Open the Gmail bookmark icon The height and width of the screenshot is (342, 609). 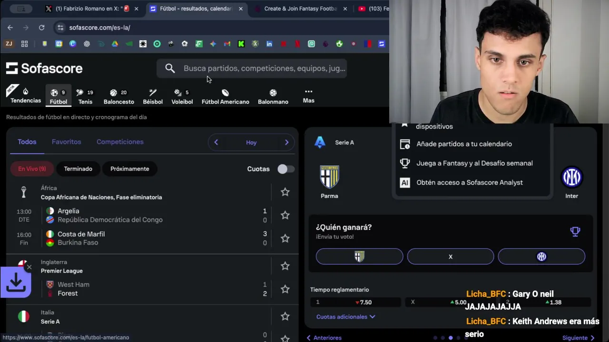tap(227, 44)
